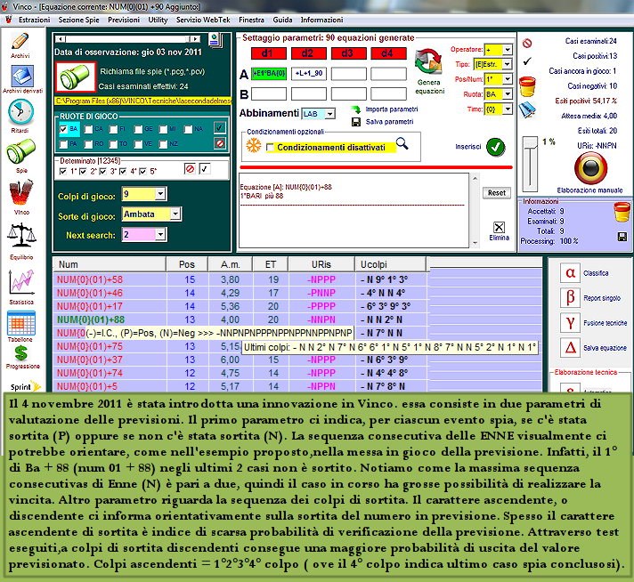Enable the NA wheel checkbox
Screen dimensions: 634x582
[x=188, y=129]
